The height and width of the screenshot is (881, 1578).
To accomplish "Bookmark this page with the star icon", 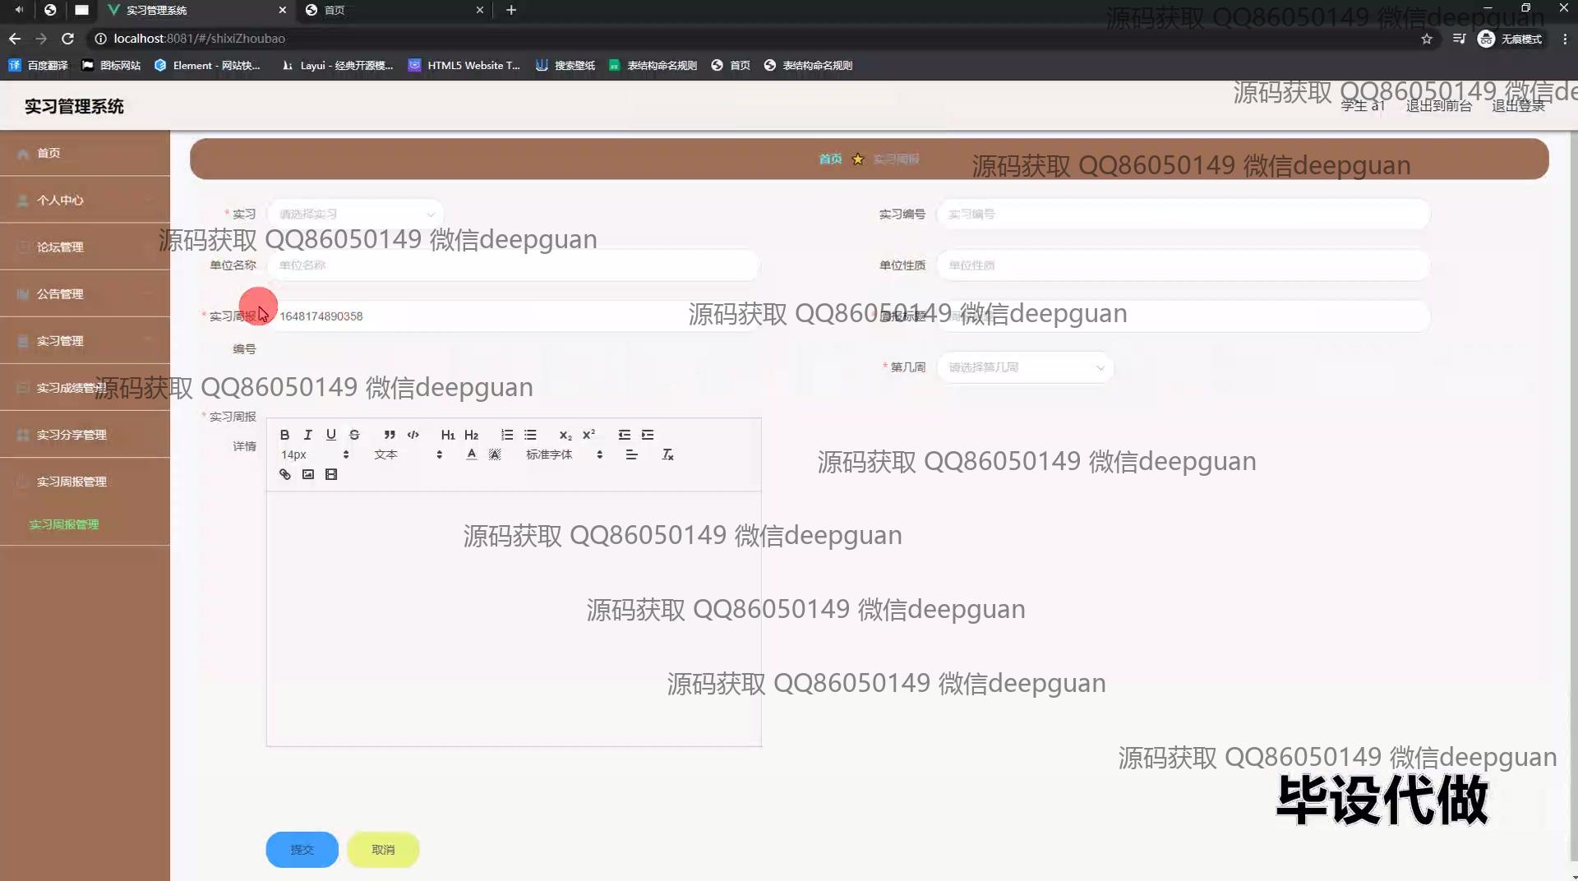I will pos(1427,39).
